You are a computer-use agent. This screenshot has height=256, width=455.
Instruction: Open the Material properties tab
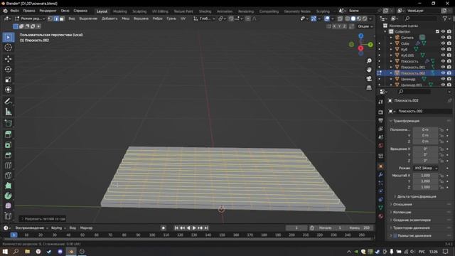tap(381, 216)
